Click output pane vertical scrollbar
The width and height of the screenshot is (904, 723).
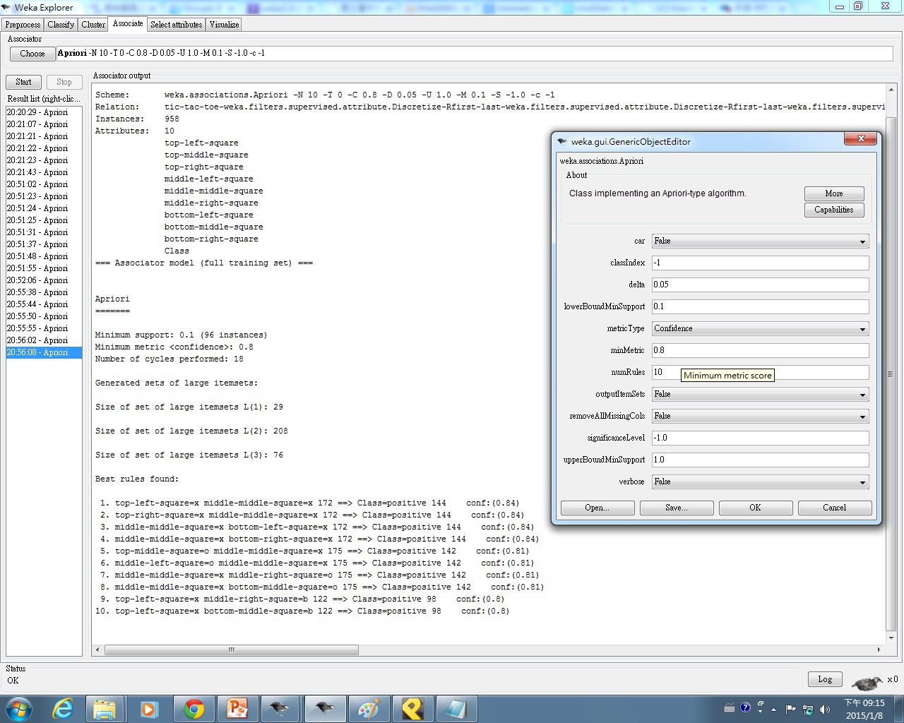click(891, 374)
